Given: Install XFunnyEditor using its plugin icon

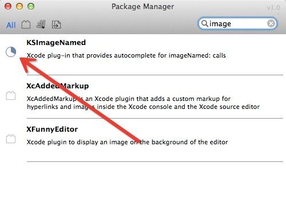Looking at the screenshot, I should click(x=11, y=139).
